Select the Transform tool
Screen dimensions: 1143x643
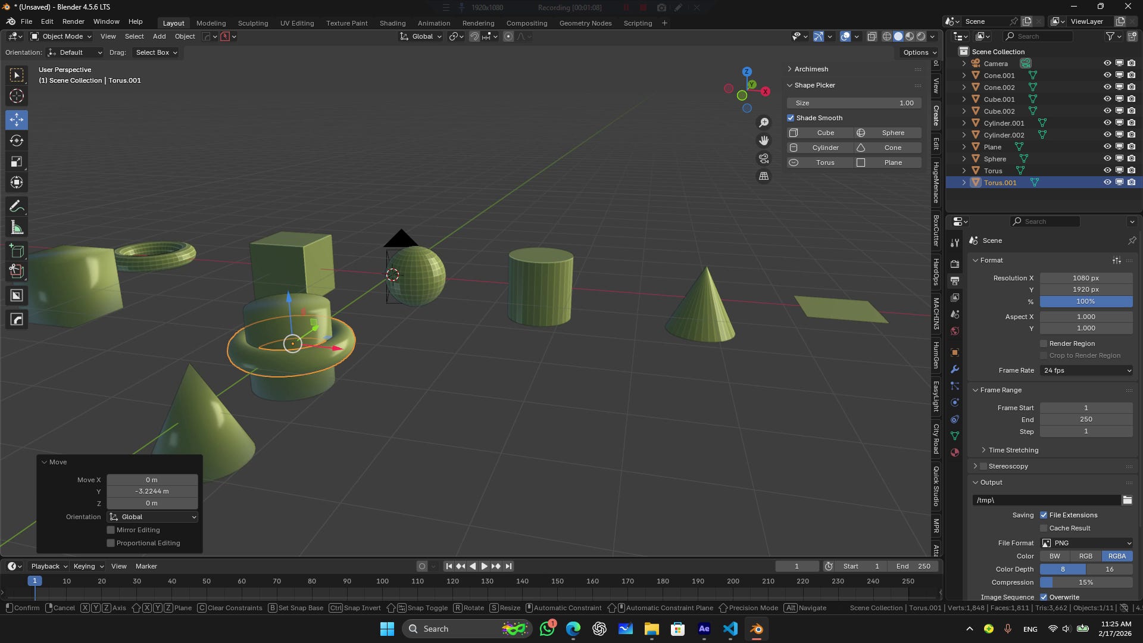click(x=17, y=182)
